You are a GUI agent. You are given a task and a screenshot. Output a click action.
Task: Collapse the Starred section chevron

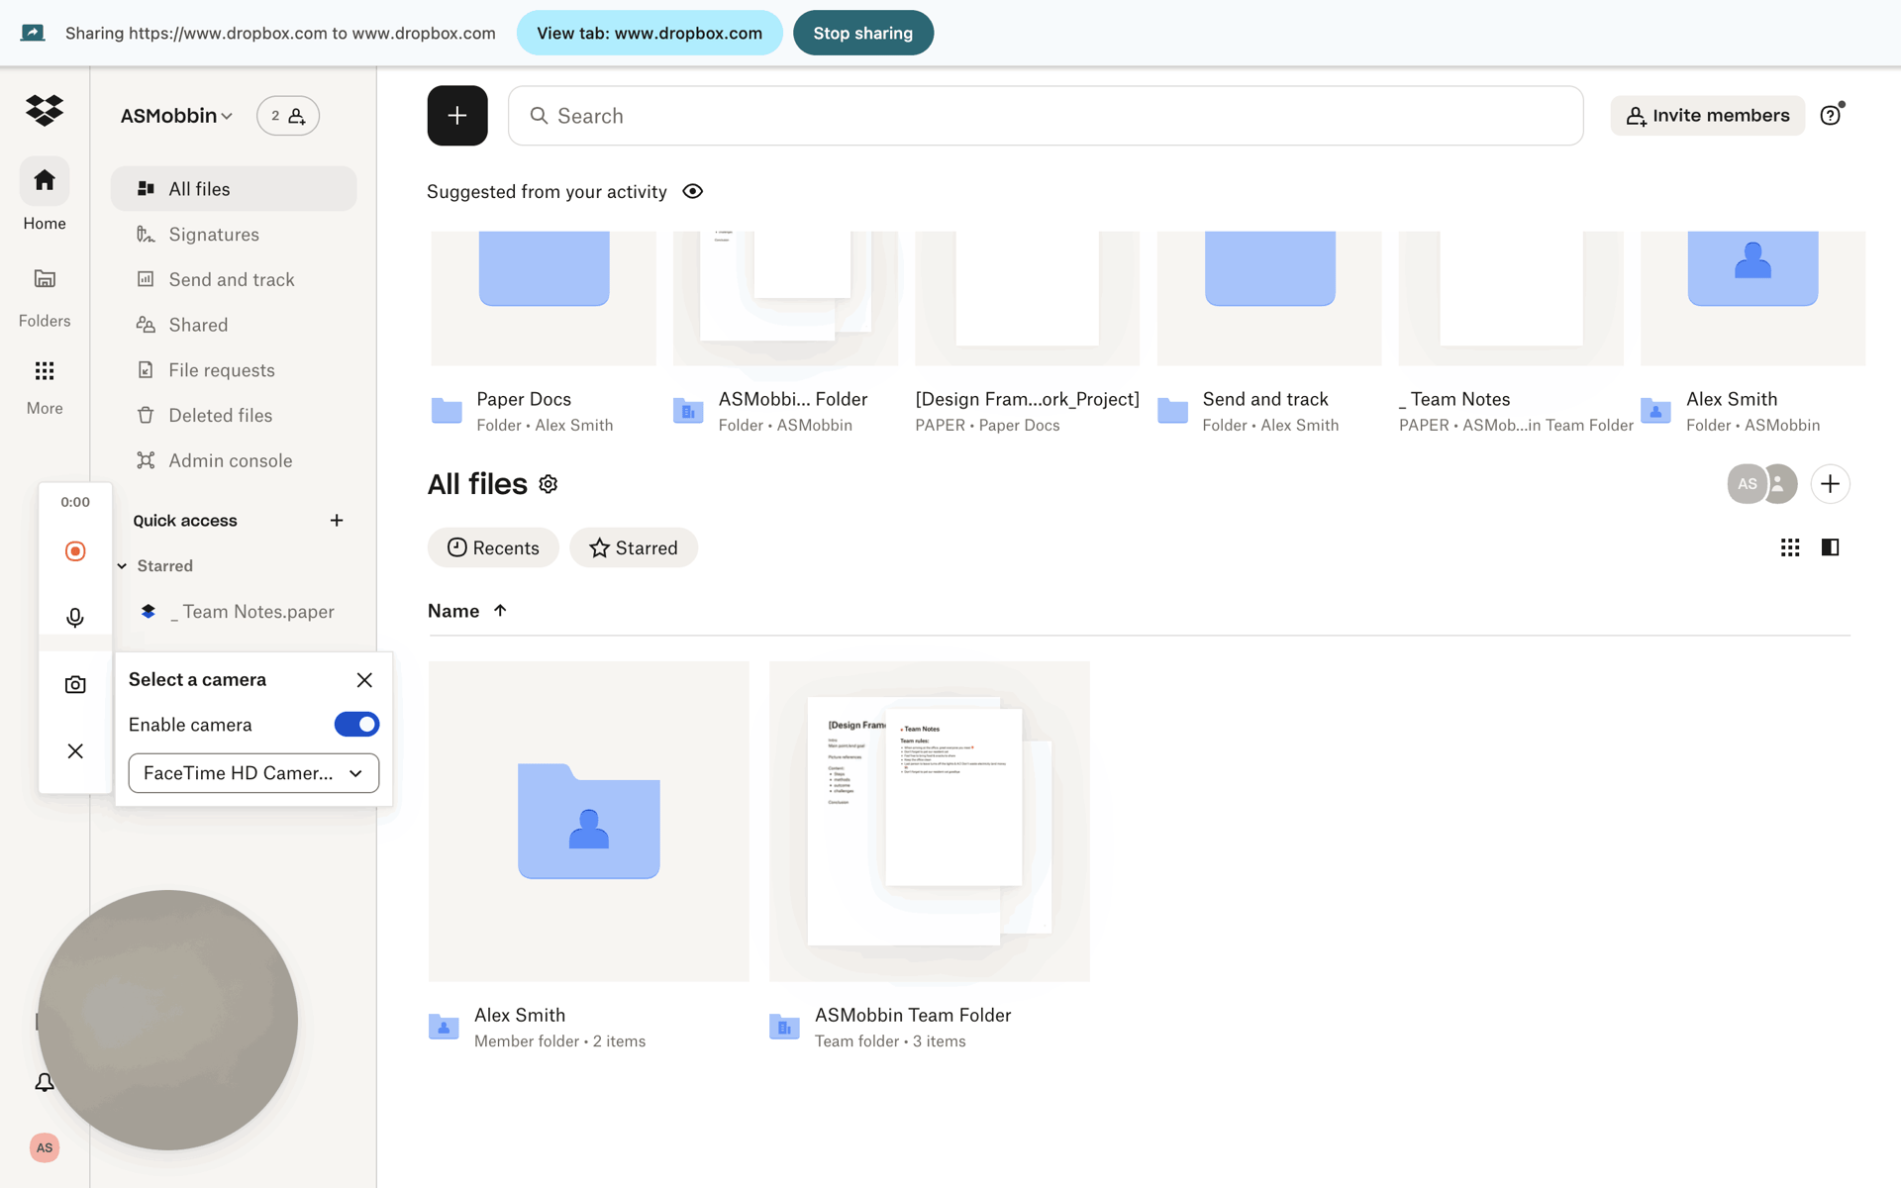[122, 566]
